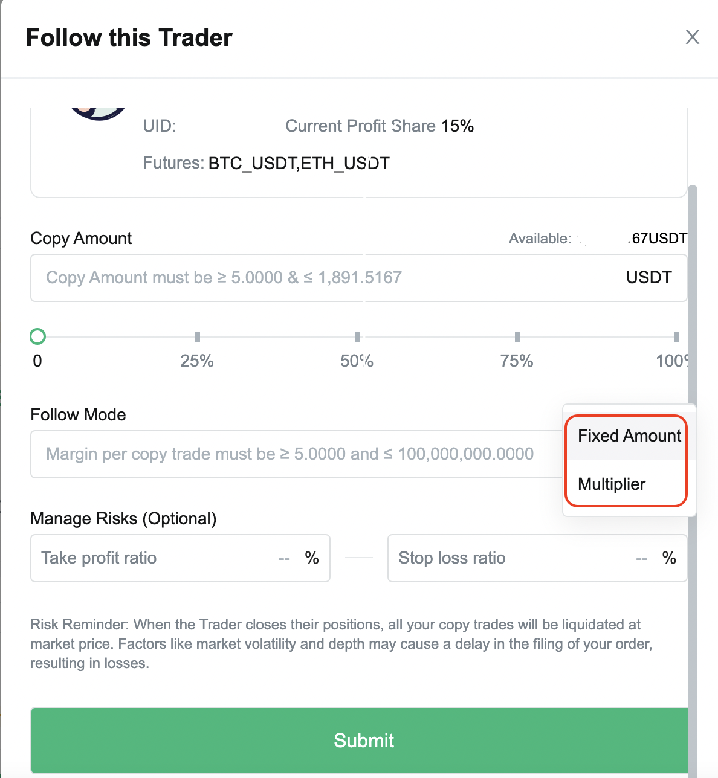The height and width of the screenshot is (778, 718).
Task: Click the green slider handle at 0
Action: pyautogui.click(x=37, y=336)
